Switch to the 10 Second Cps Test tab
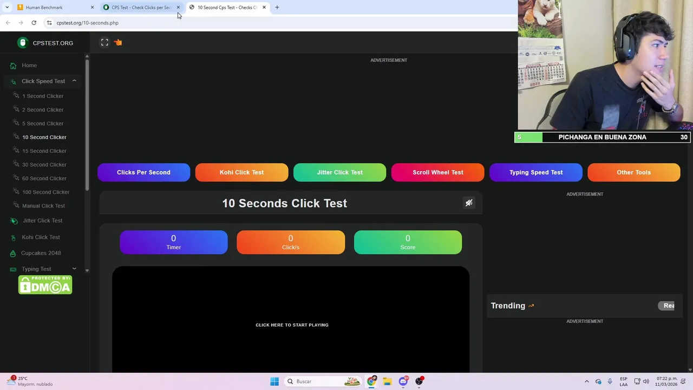 (x=227, y=8)
